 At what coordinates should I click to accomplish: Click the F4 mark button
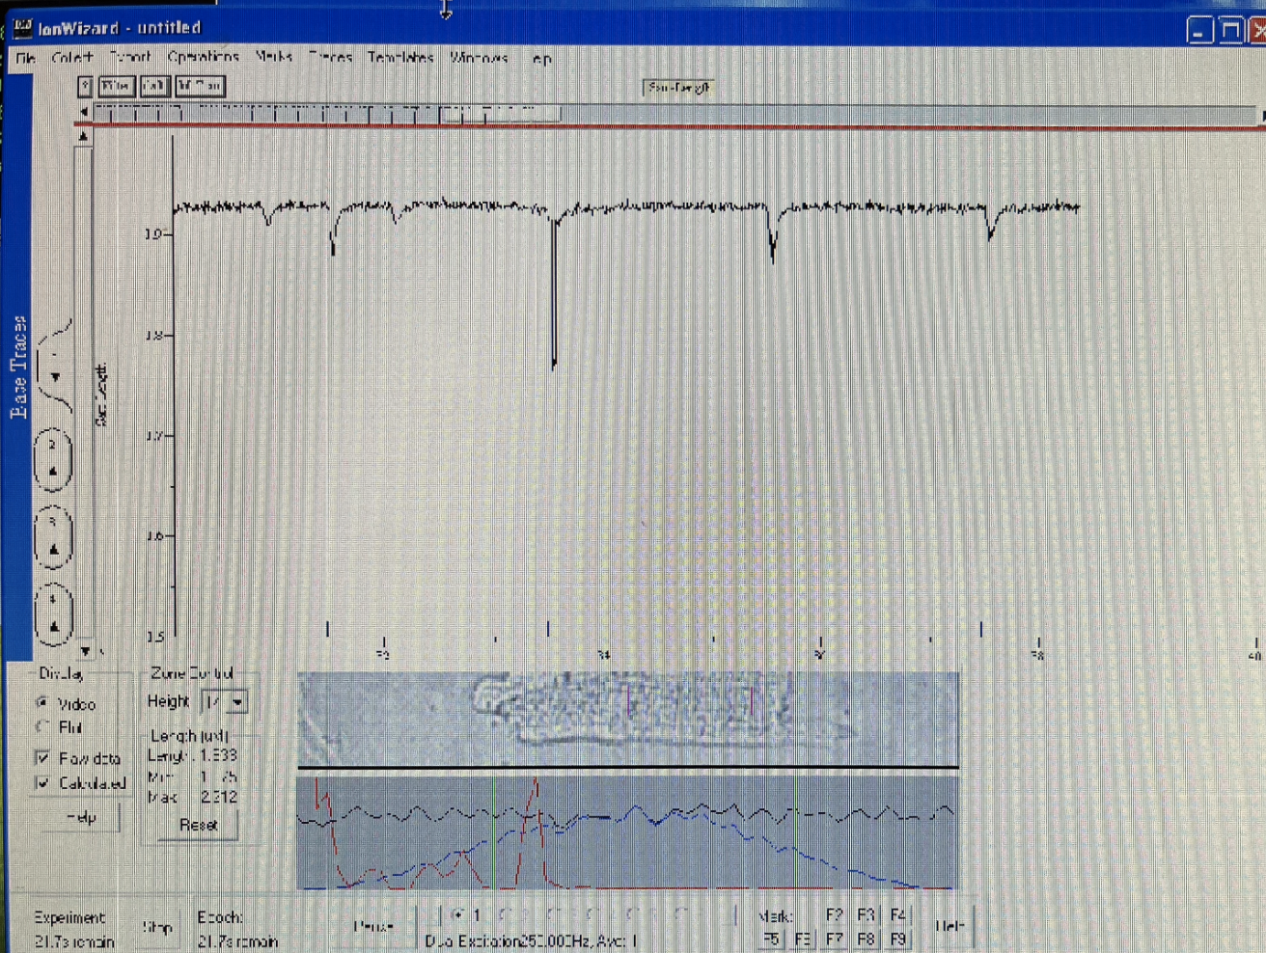tap(897, 914)
